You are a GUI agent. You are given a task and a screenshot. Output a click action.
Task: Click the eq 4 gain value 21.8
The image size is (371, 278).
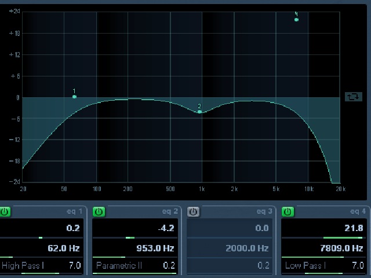click(354, 228)
